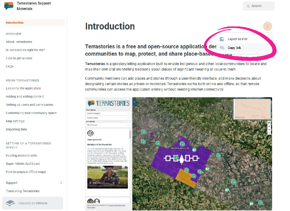Open About Terrastories page
290x211 pixels.
tap(19, 42)
